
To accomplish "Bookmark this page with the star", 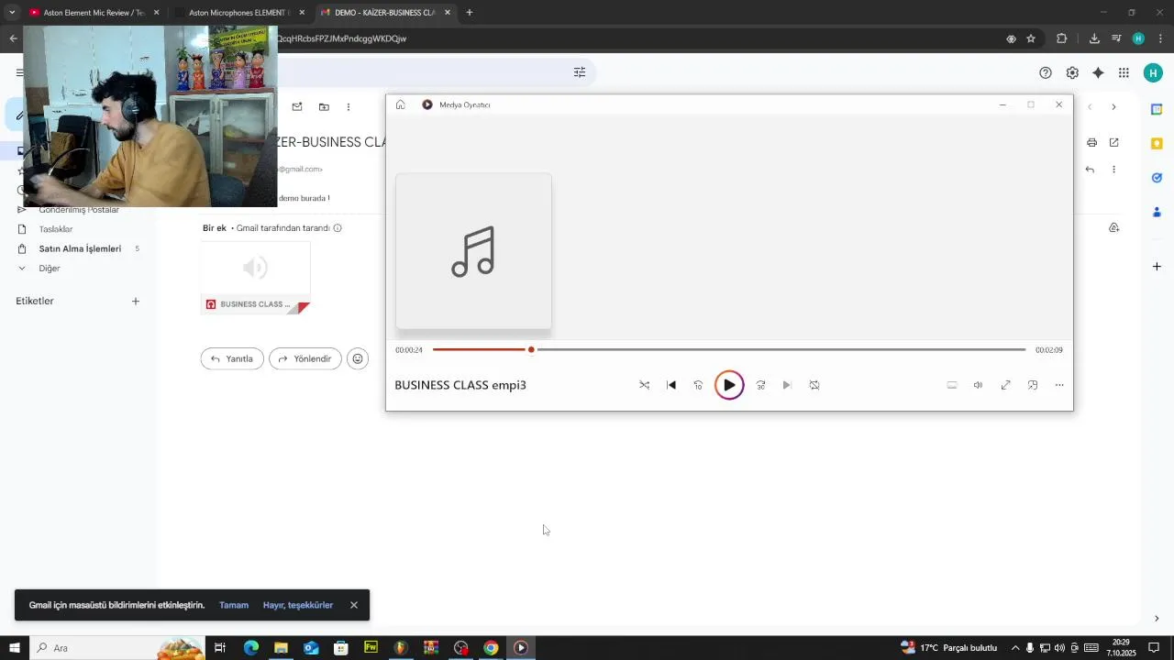I will [1031, 38].
